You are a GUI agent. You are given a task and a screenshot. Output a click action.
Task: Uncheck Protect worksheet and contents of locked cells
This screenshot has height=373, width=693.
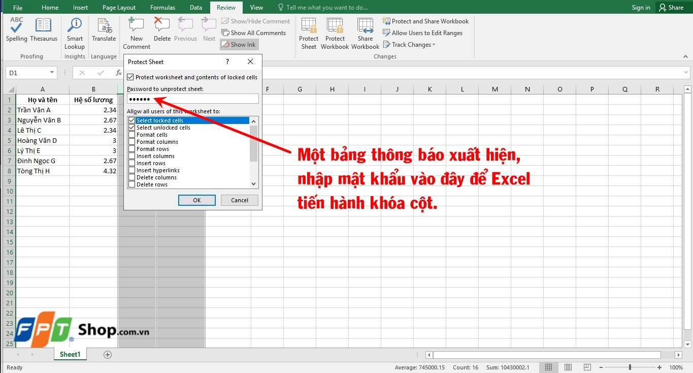tap(130, 77)
